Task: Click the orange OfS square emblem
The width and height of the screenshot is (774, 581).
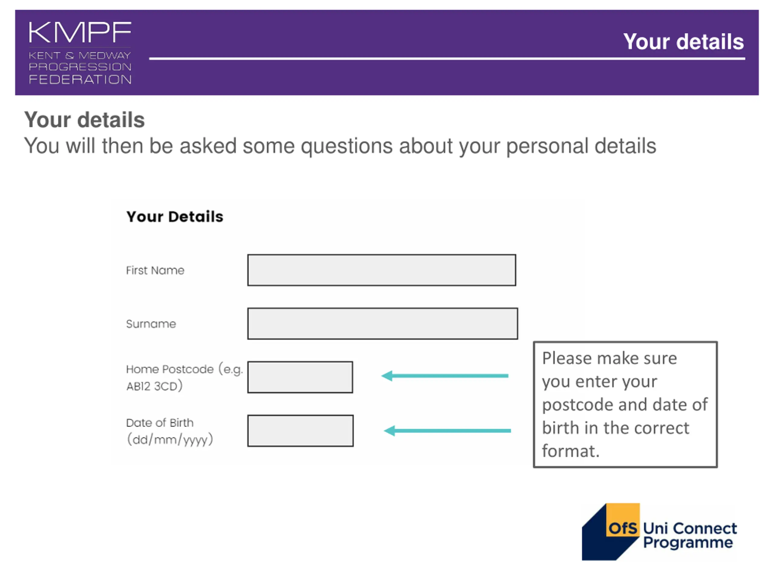Action: click(x=623, y=520)
